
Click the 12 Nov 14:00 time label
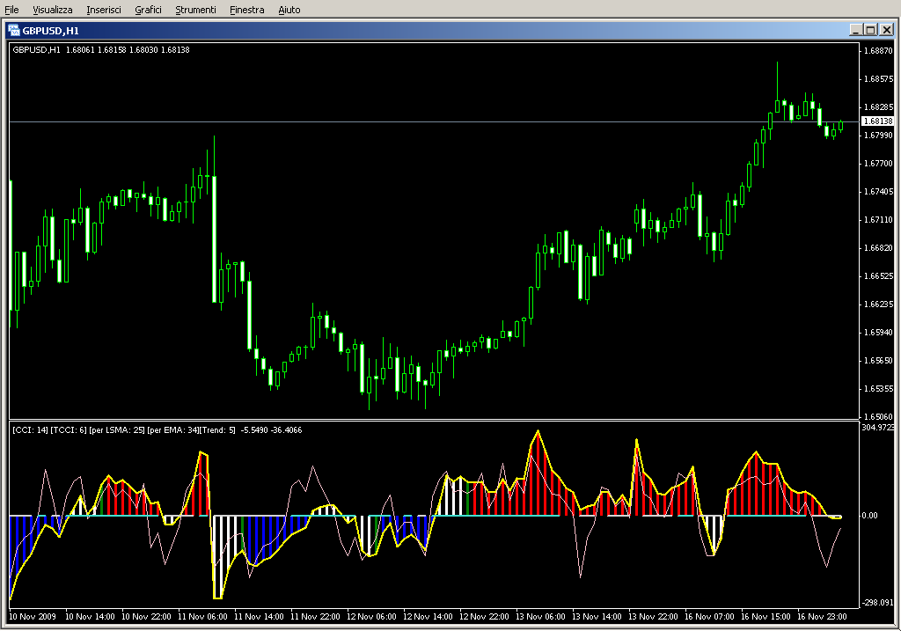point(428,617)
